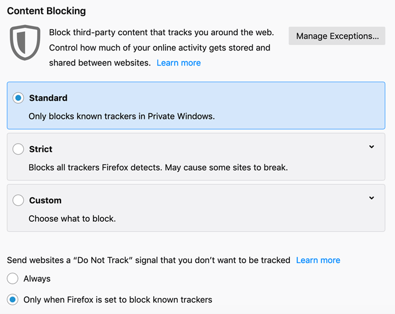395x314 pixels.
Task: Expand the Custom option chevron
Action: pos(372,198)
